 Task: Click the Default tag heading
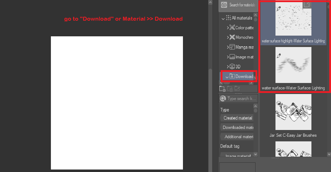click(230, 146)
